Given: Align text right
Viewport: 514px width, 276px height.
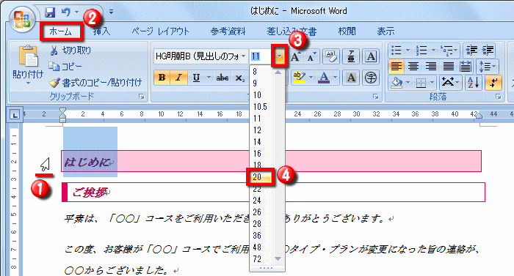Looking at the screenshot, I should click(x=431, y=67).
